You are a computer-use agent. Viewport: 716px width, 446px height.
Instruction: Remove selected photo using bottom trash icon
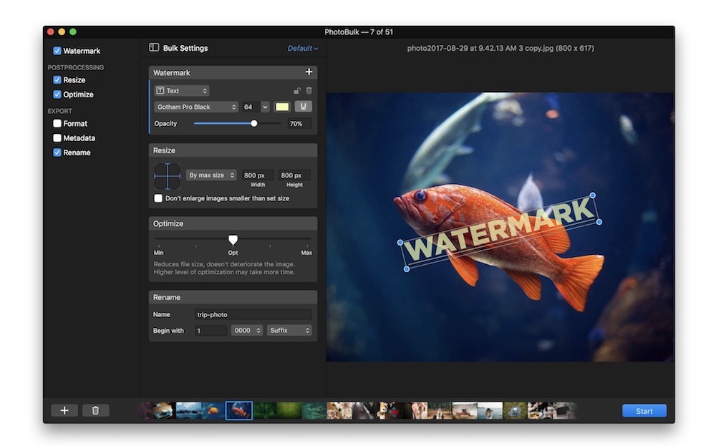[96, 410]
